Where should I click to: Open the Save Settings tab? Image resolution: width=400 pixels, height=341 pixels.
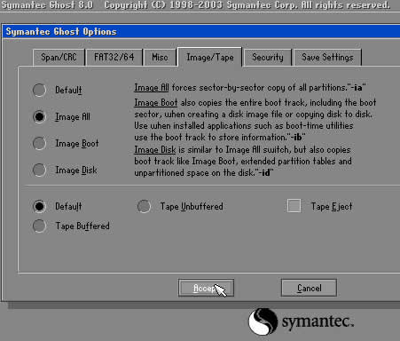327,57
